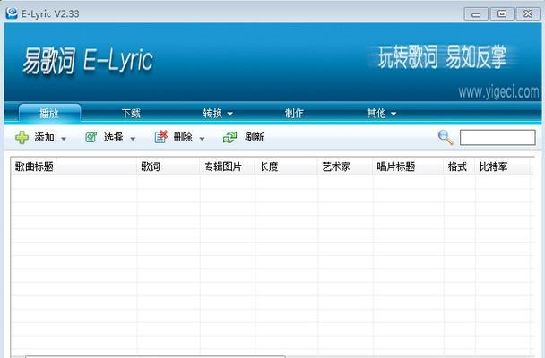
Task: Sort by the 艺术家 column header
Action: pos(345,166)
